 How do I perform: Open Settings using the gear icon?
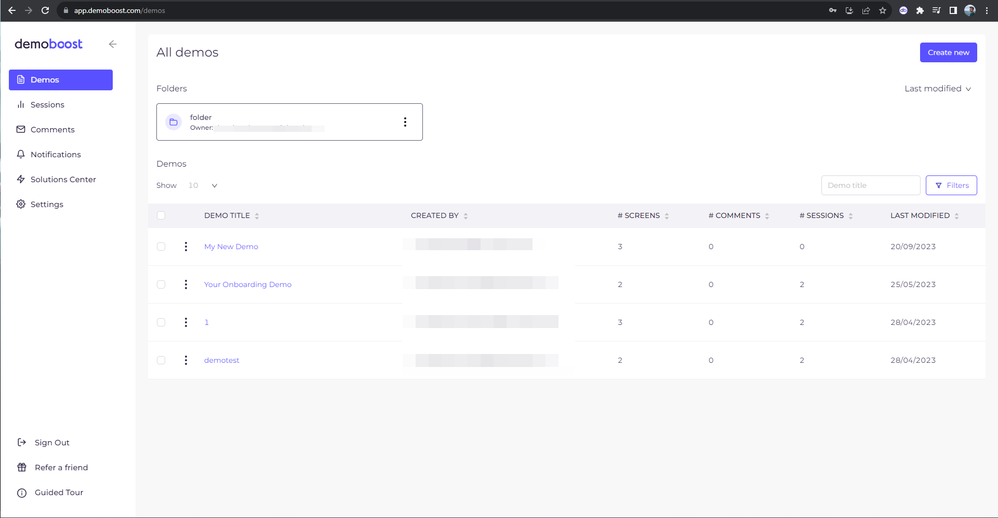click(x=21, y=204)
